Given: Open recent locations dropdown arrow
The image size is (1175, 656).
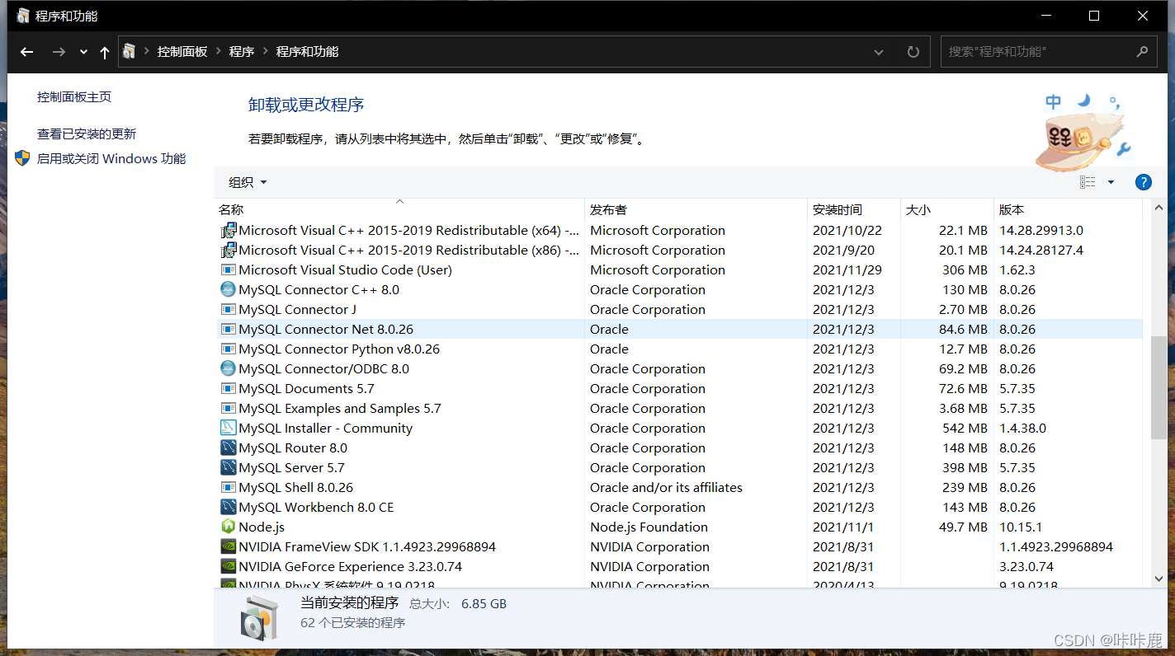Looking at the screenshot, I should coord(83,52).
